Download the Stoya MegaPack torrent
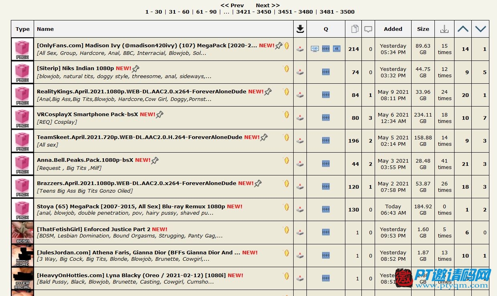Viewport: 497px width, 296px height. click(x=300, y=209)
